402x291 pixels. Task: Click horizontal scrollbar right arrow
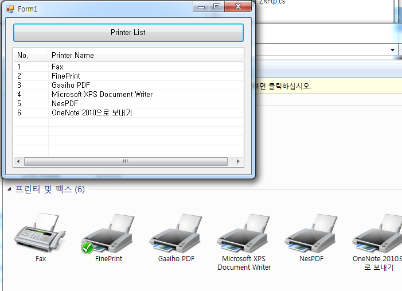click(x=238, y=161)
